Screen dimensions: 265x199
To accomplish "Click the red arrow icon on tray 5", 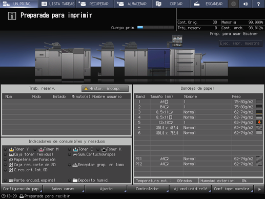I will pyautogui.click(x=259, y=122).
